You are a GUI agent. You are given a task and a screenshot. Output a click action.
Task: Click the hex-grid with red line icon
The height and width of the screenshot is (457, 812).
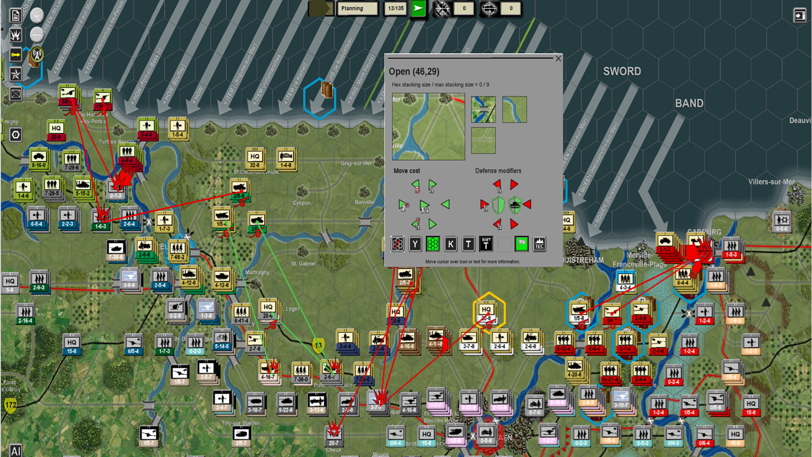coord(397,244)
